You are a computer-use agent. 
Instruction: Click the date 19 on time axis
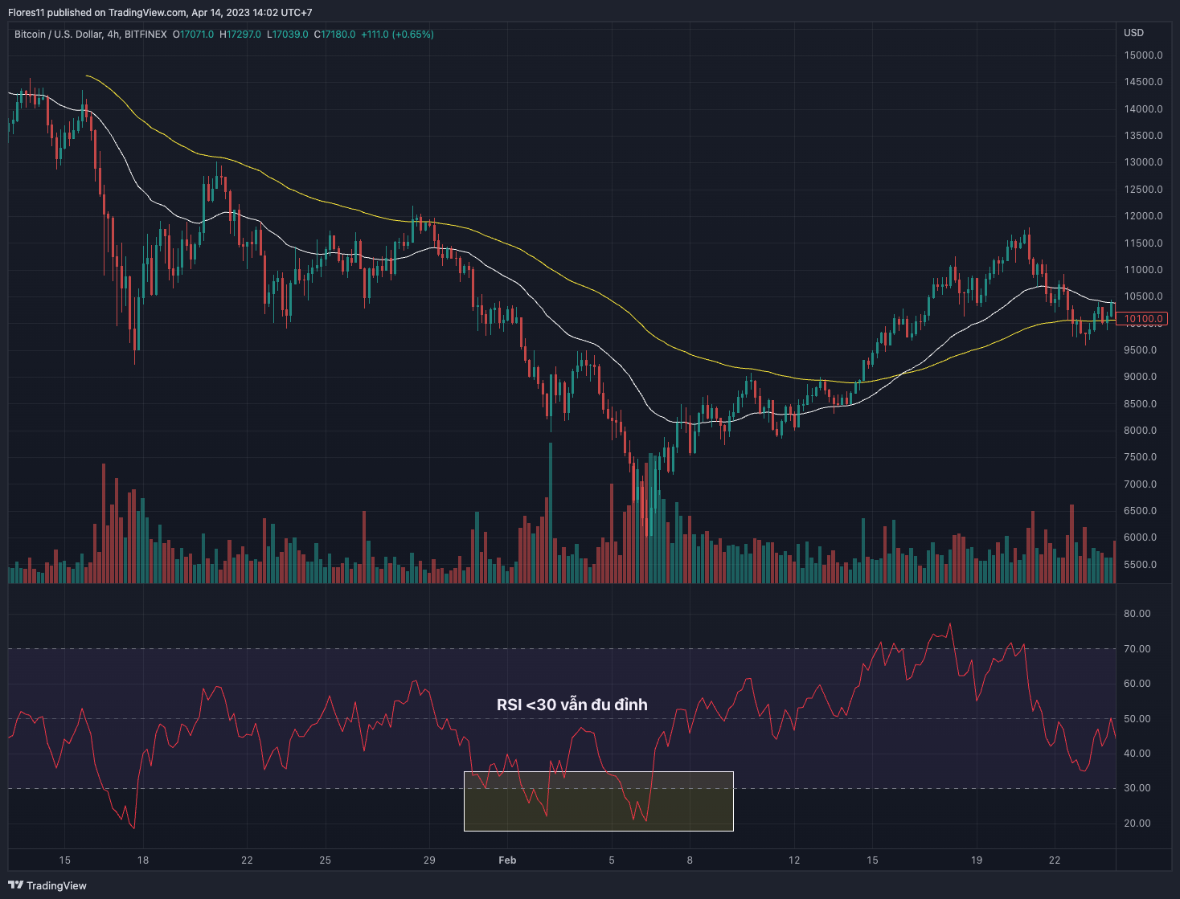[x=977, y=860]
